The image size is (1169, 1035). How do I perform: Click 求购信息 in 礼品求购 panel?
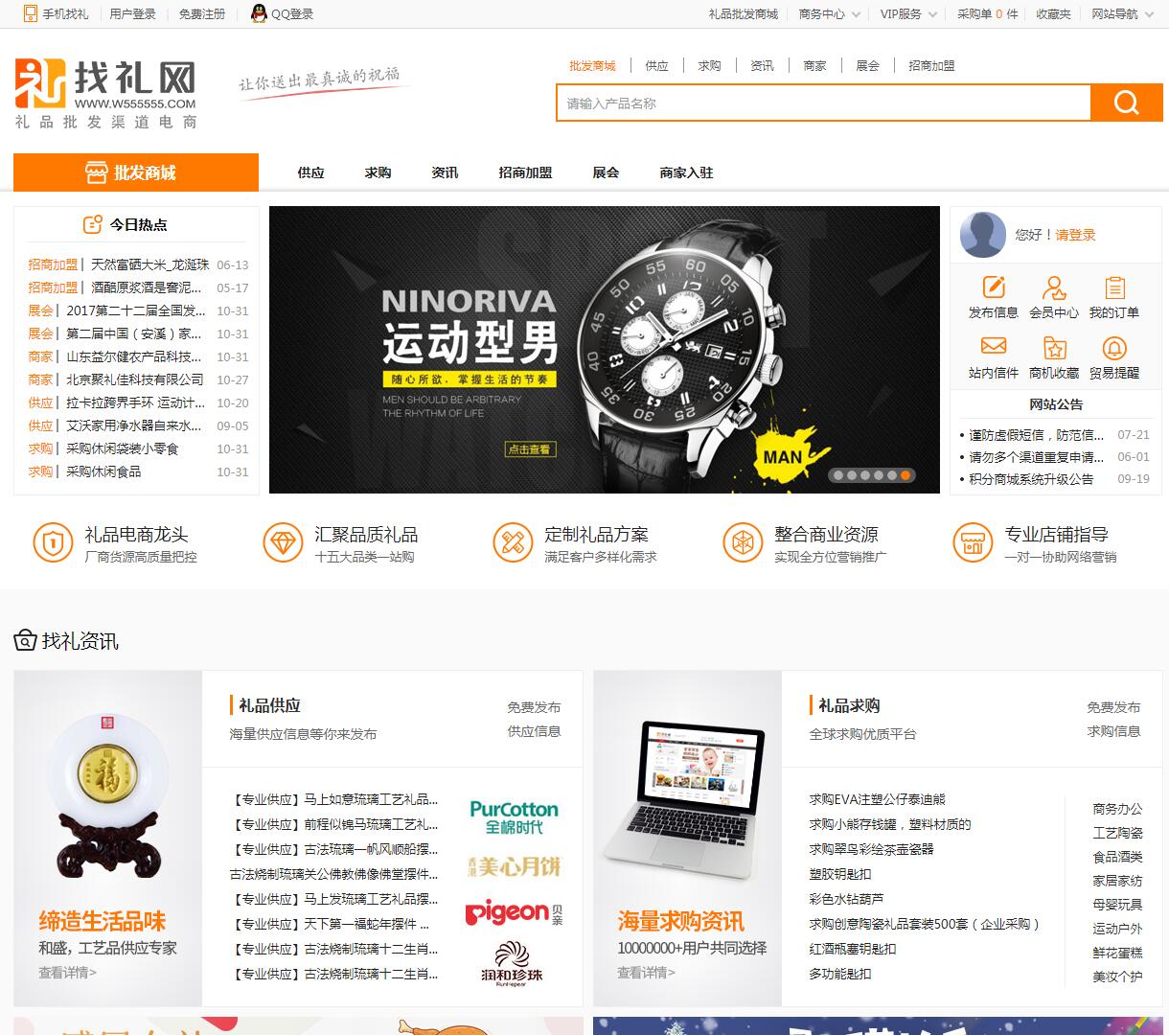[x=1113, y=731]
